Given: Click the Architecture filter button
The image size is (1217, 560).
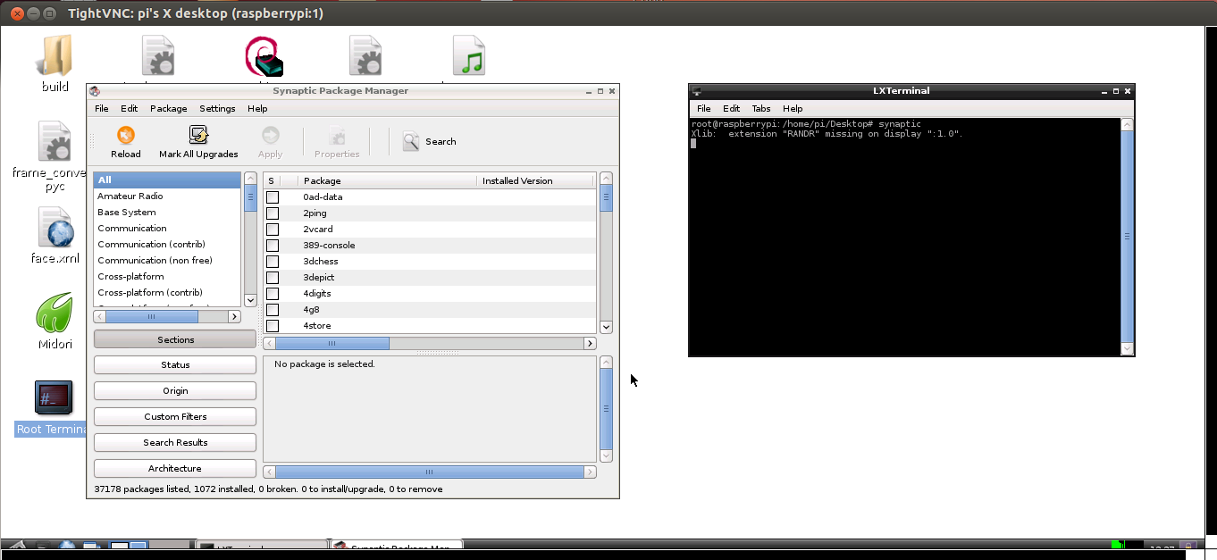Looking at the screenshot, I should [175, 468].
